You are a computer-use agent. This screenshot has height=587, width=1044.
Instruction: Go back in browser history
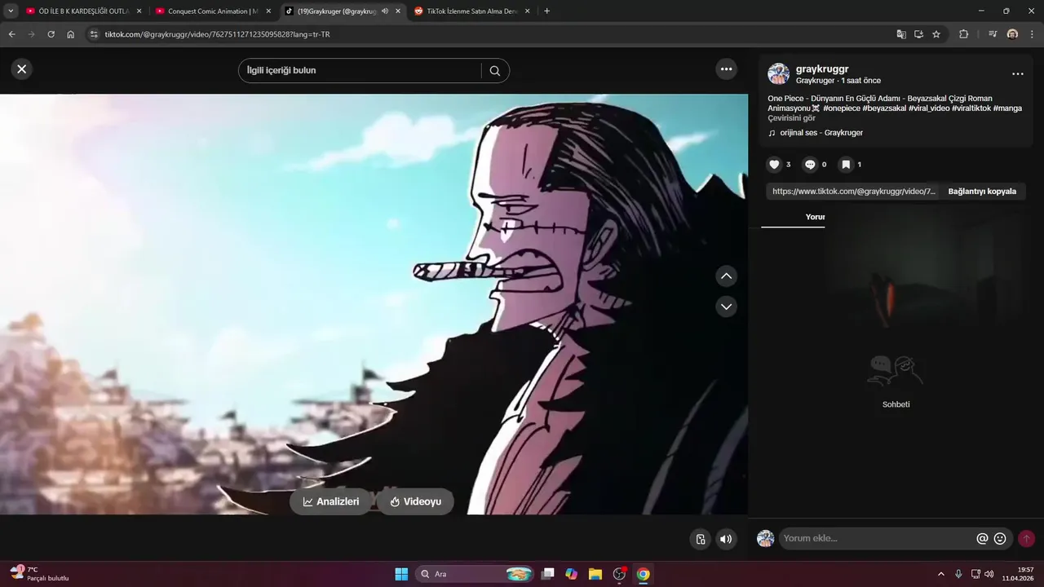(11, 34)
